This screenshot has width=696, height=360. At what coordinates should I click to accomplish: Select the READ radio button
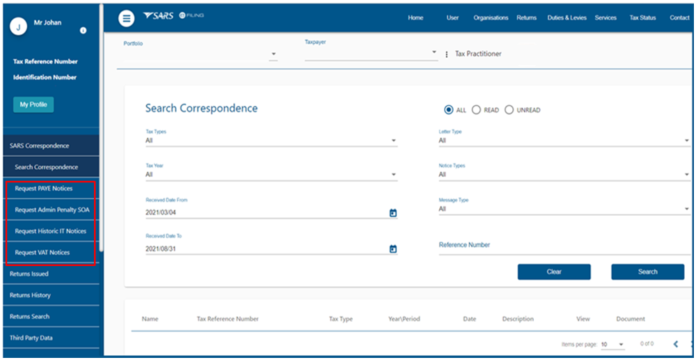click(477, 110)
